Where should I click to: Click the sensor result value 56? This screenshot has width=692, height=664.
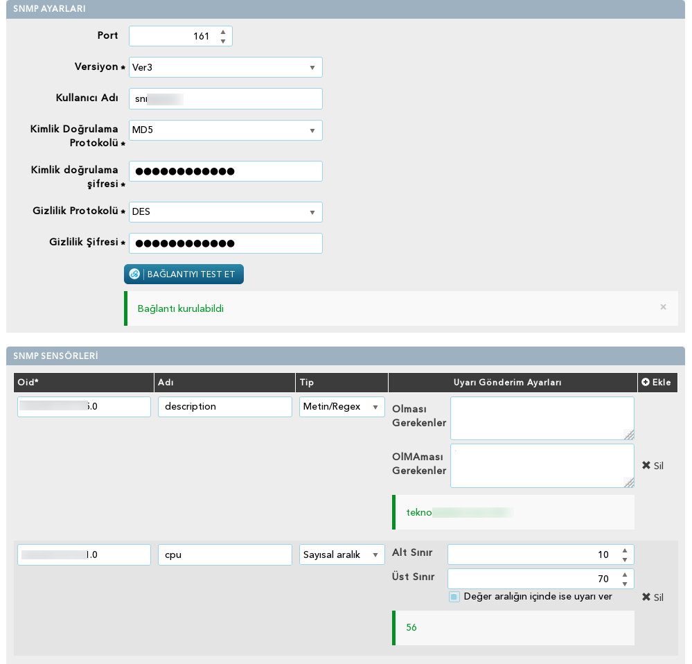[411, 627]
